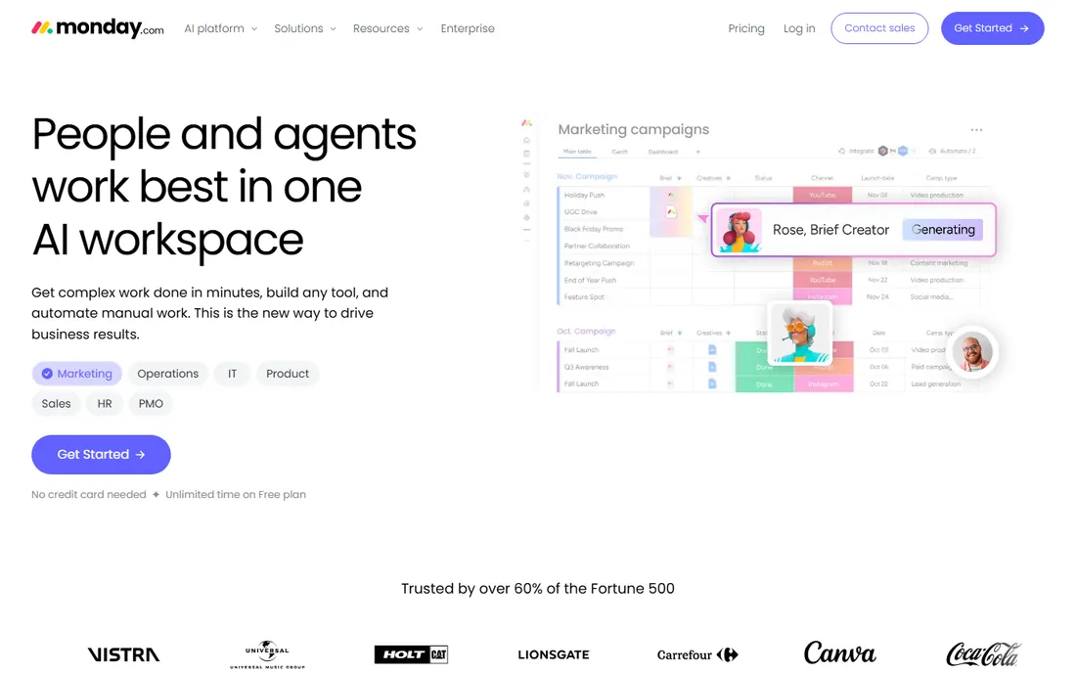This screenshot has height=673, width=1076.
Task: Click the Get Started button below category chips
Action: pos(101,454)
